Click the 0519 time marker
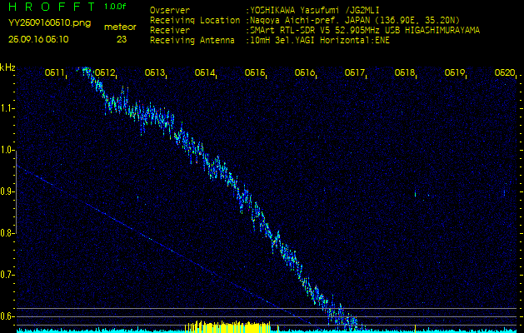This screenshot has width=524, height=333. 455,73
